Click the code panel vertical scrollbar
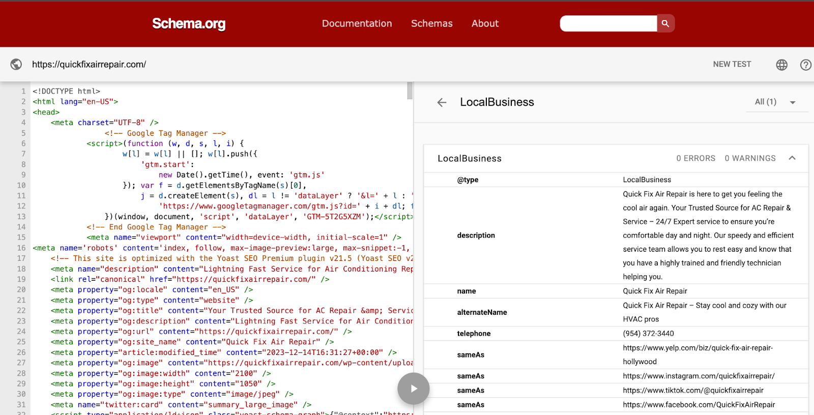The image size is (814, 415). [410, 91]
